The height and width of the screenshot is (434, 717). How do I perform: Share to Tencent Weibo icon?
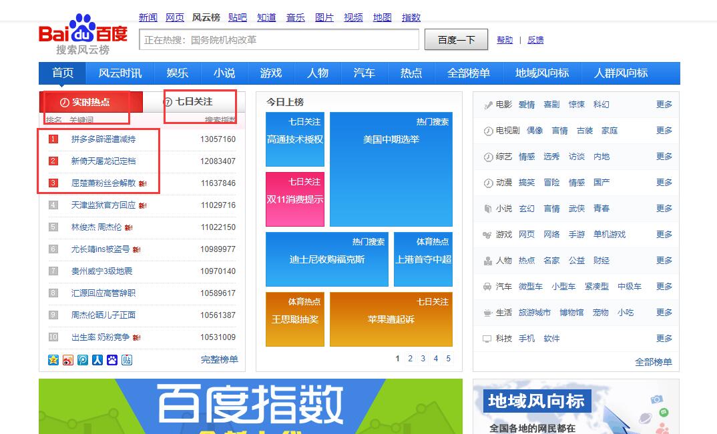tap(83, 360)
